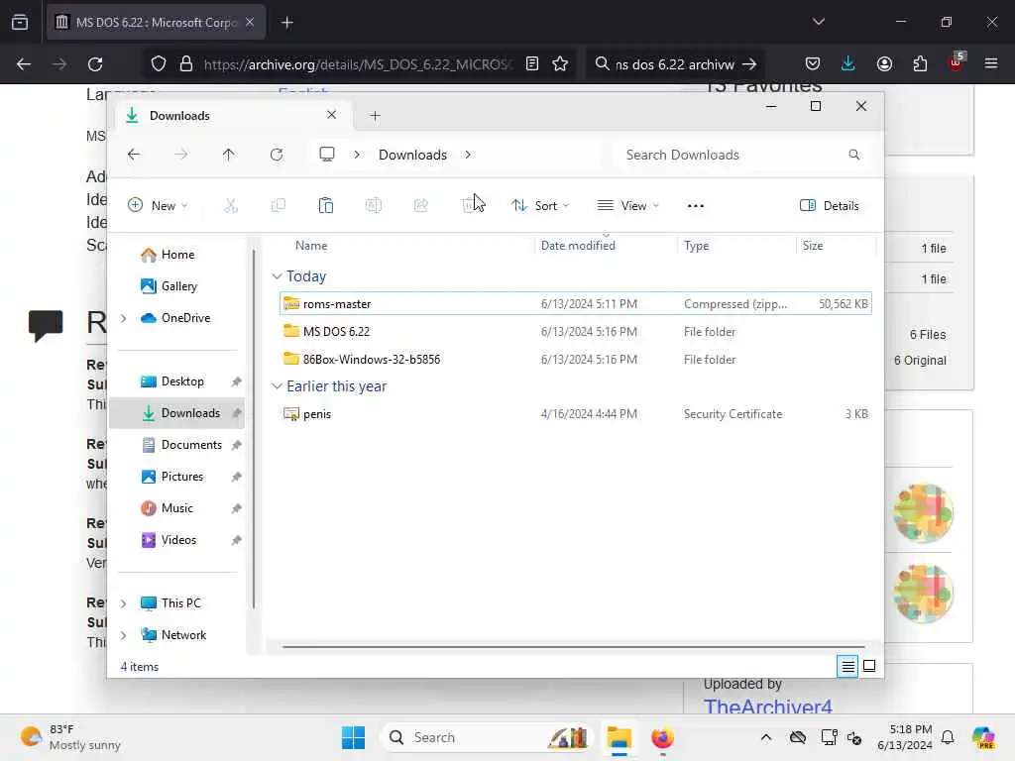Toggle the Details pane
The image size is (1015, 761).
pos(830,206)
